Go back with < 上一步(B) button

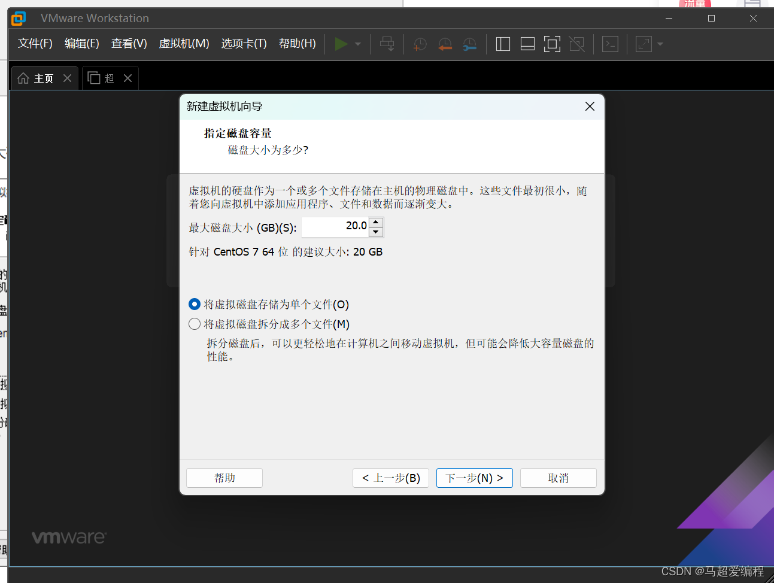coord(391,478)
